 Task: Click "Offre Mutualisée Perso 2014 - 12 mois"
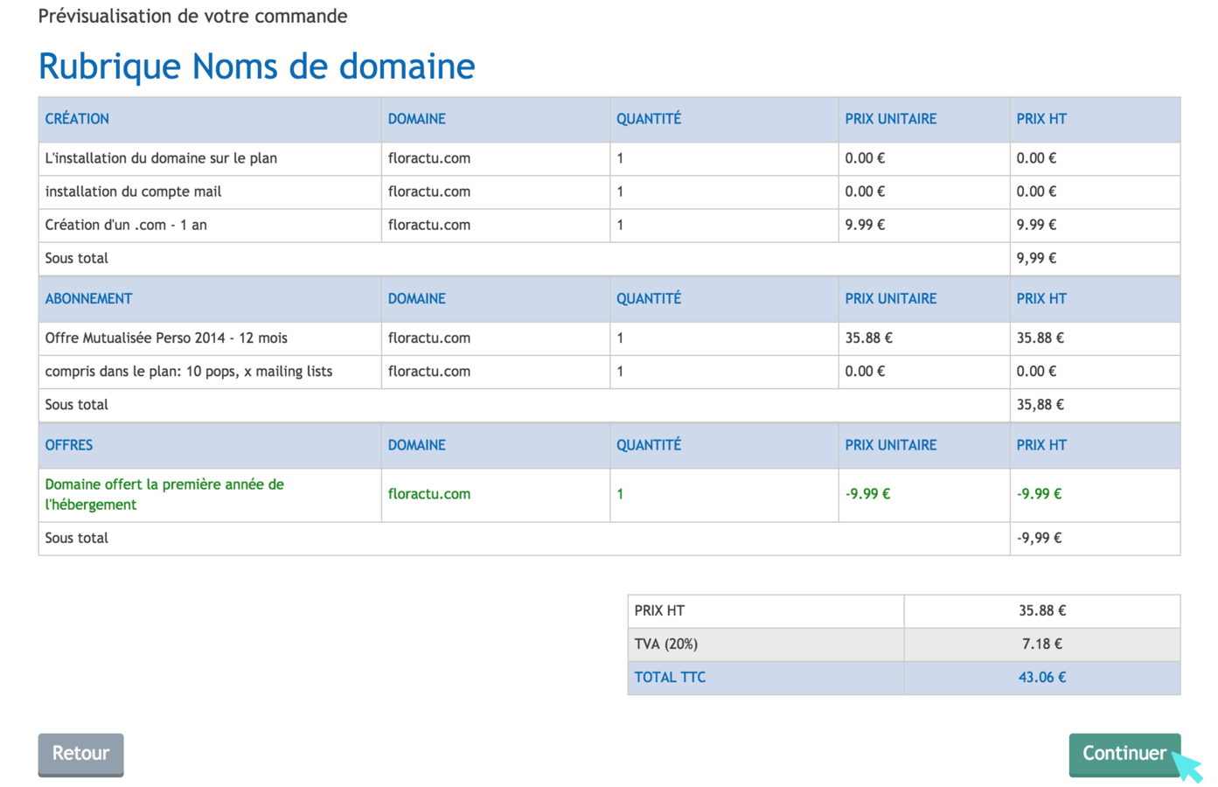(166, 338)
